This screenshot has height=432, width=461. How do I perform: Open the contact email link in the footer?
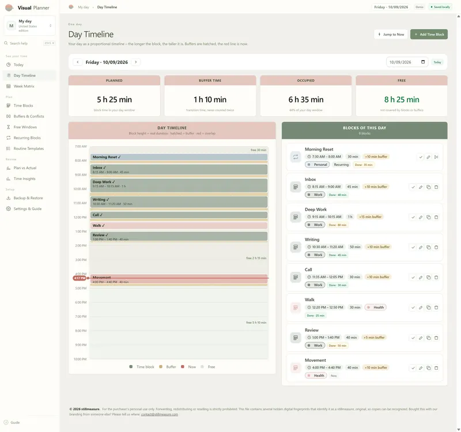[160, 415]
